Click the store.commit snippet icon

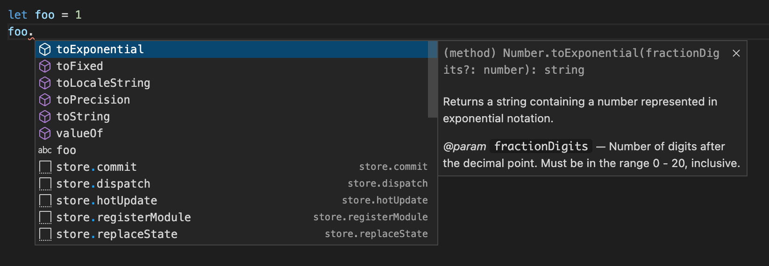(45, 167)
